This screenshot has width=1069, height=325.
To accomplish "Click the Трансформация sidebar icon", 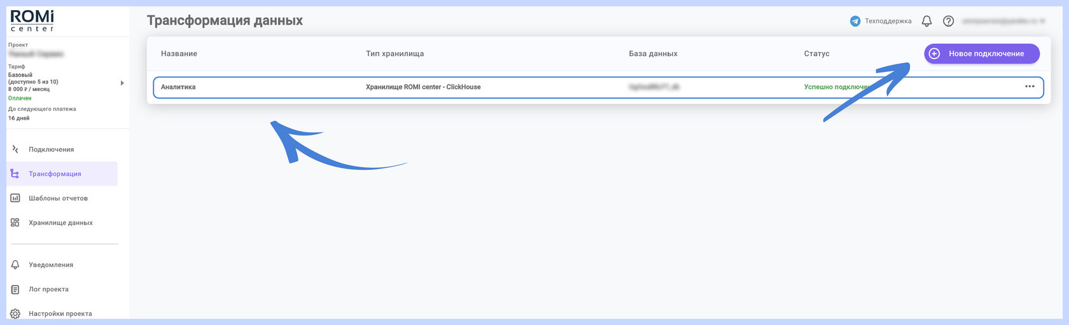I will click(x=15, y=174).
